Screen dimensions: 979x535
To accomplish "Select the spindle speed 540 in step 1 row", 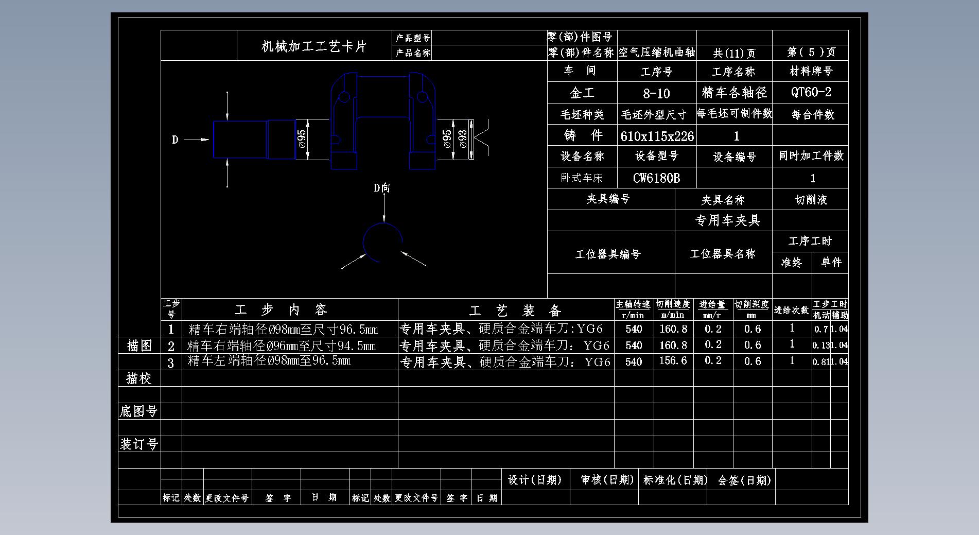I will click(x=634, y=329).
